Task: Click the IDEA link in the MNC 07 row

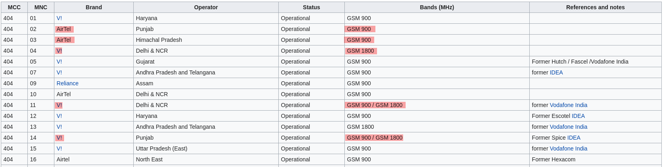Action: (x=556, y=72)
